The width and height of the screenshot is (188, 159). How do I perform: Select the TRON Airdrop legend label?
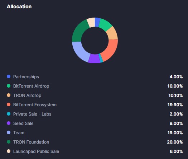(x=27, y=95)
